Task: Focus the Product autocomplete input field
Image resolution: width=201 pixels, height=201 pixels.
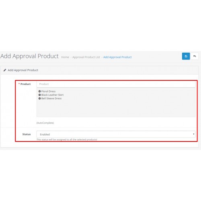Action: point(116,84)
